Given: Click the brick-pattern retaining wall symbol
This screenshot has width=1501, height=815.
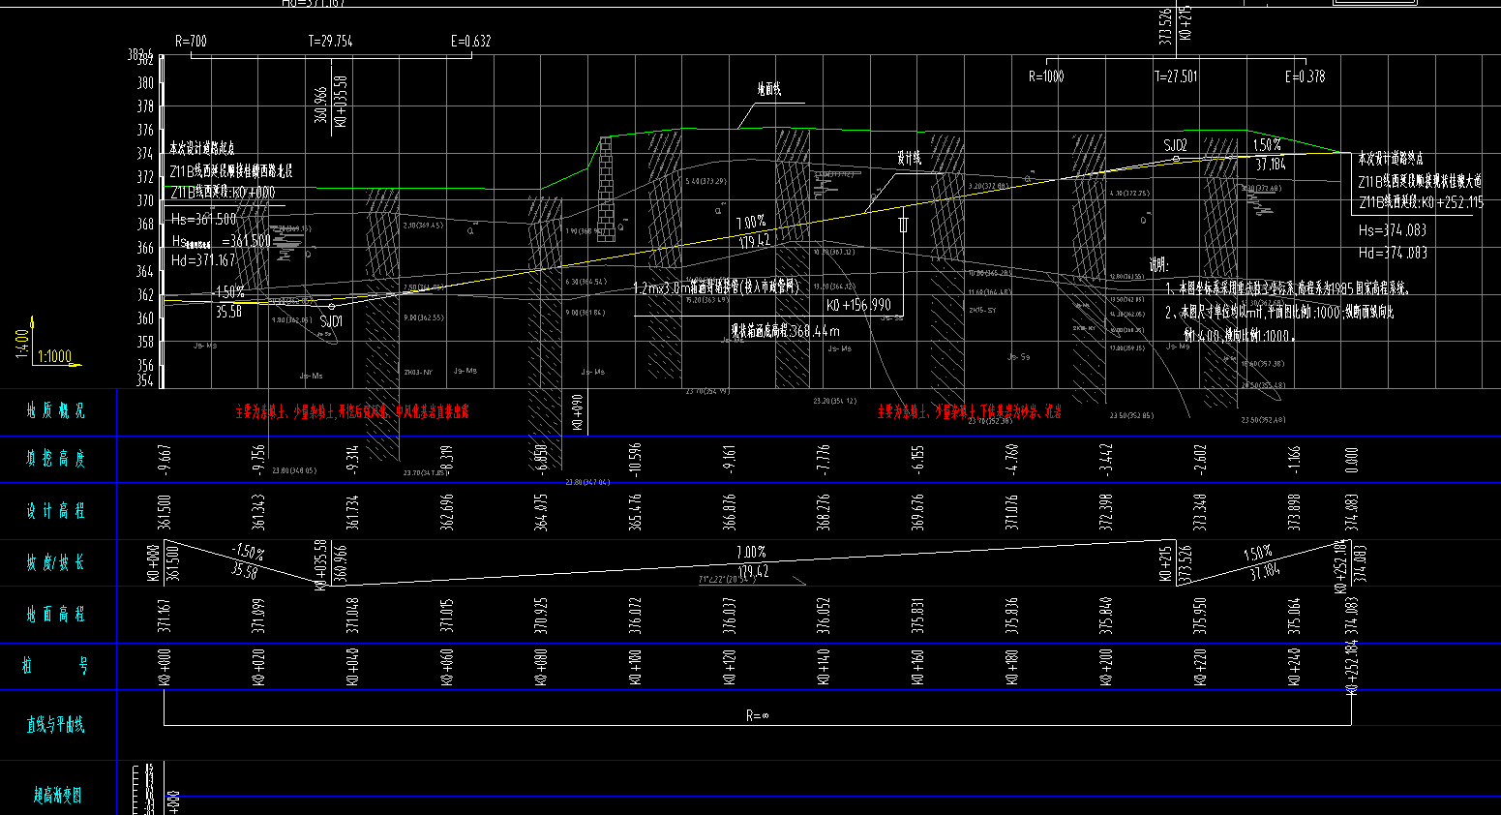Looking at the screenshot, I should [606, 188].
